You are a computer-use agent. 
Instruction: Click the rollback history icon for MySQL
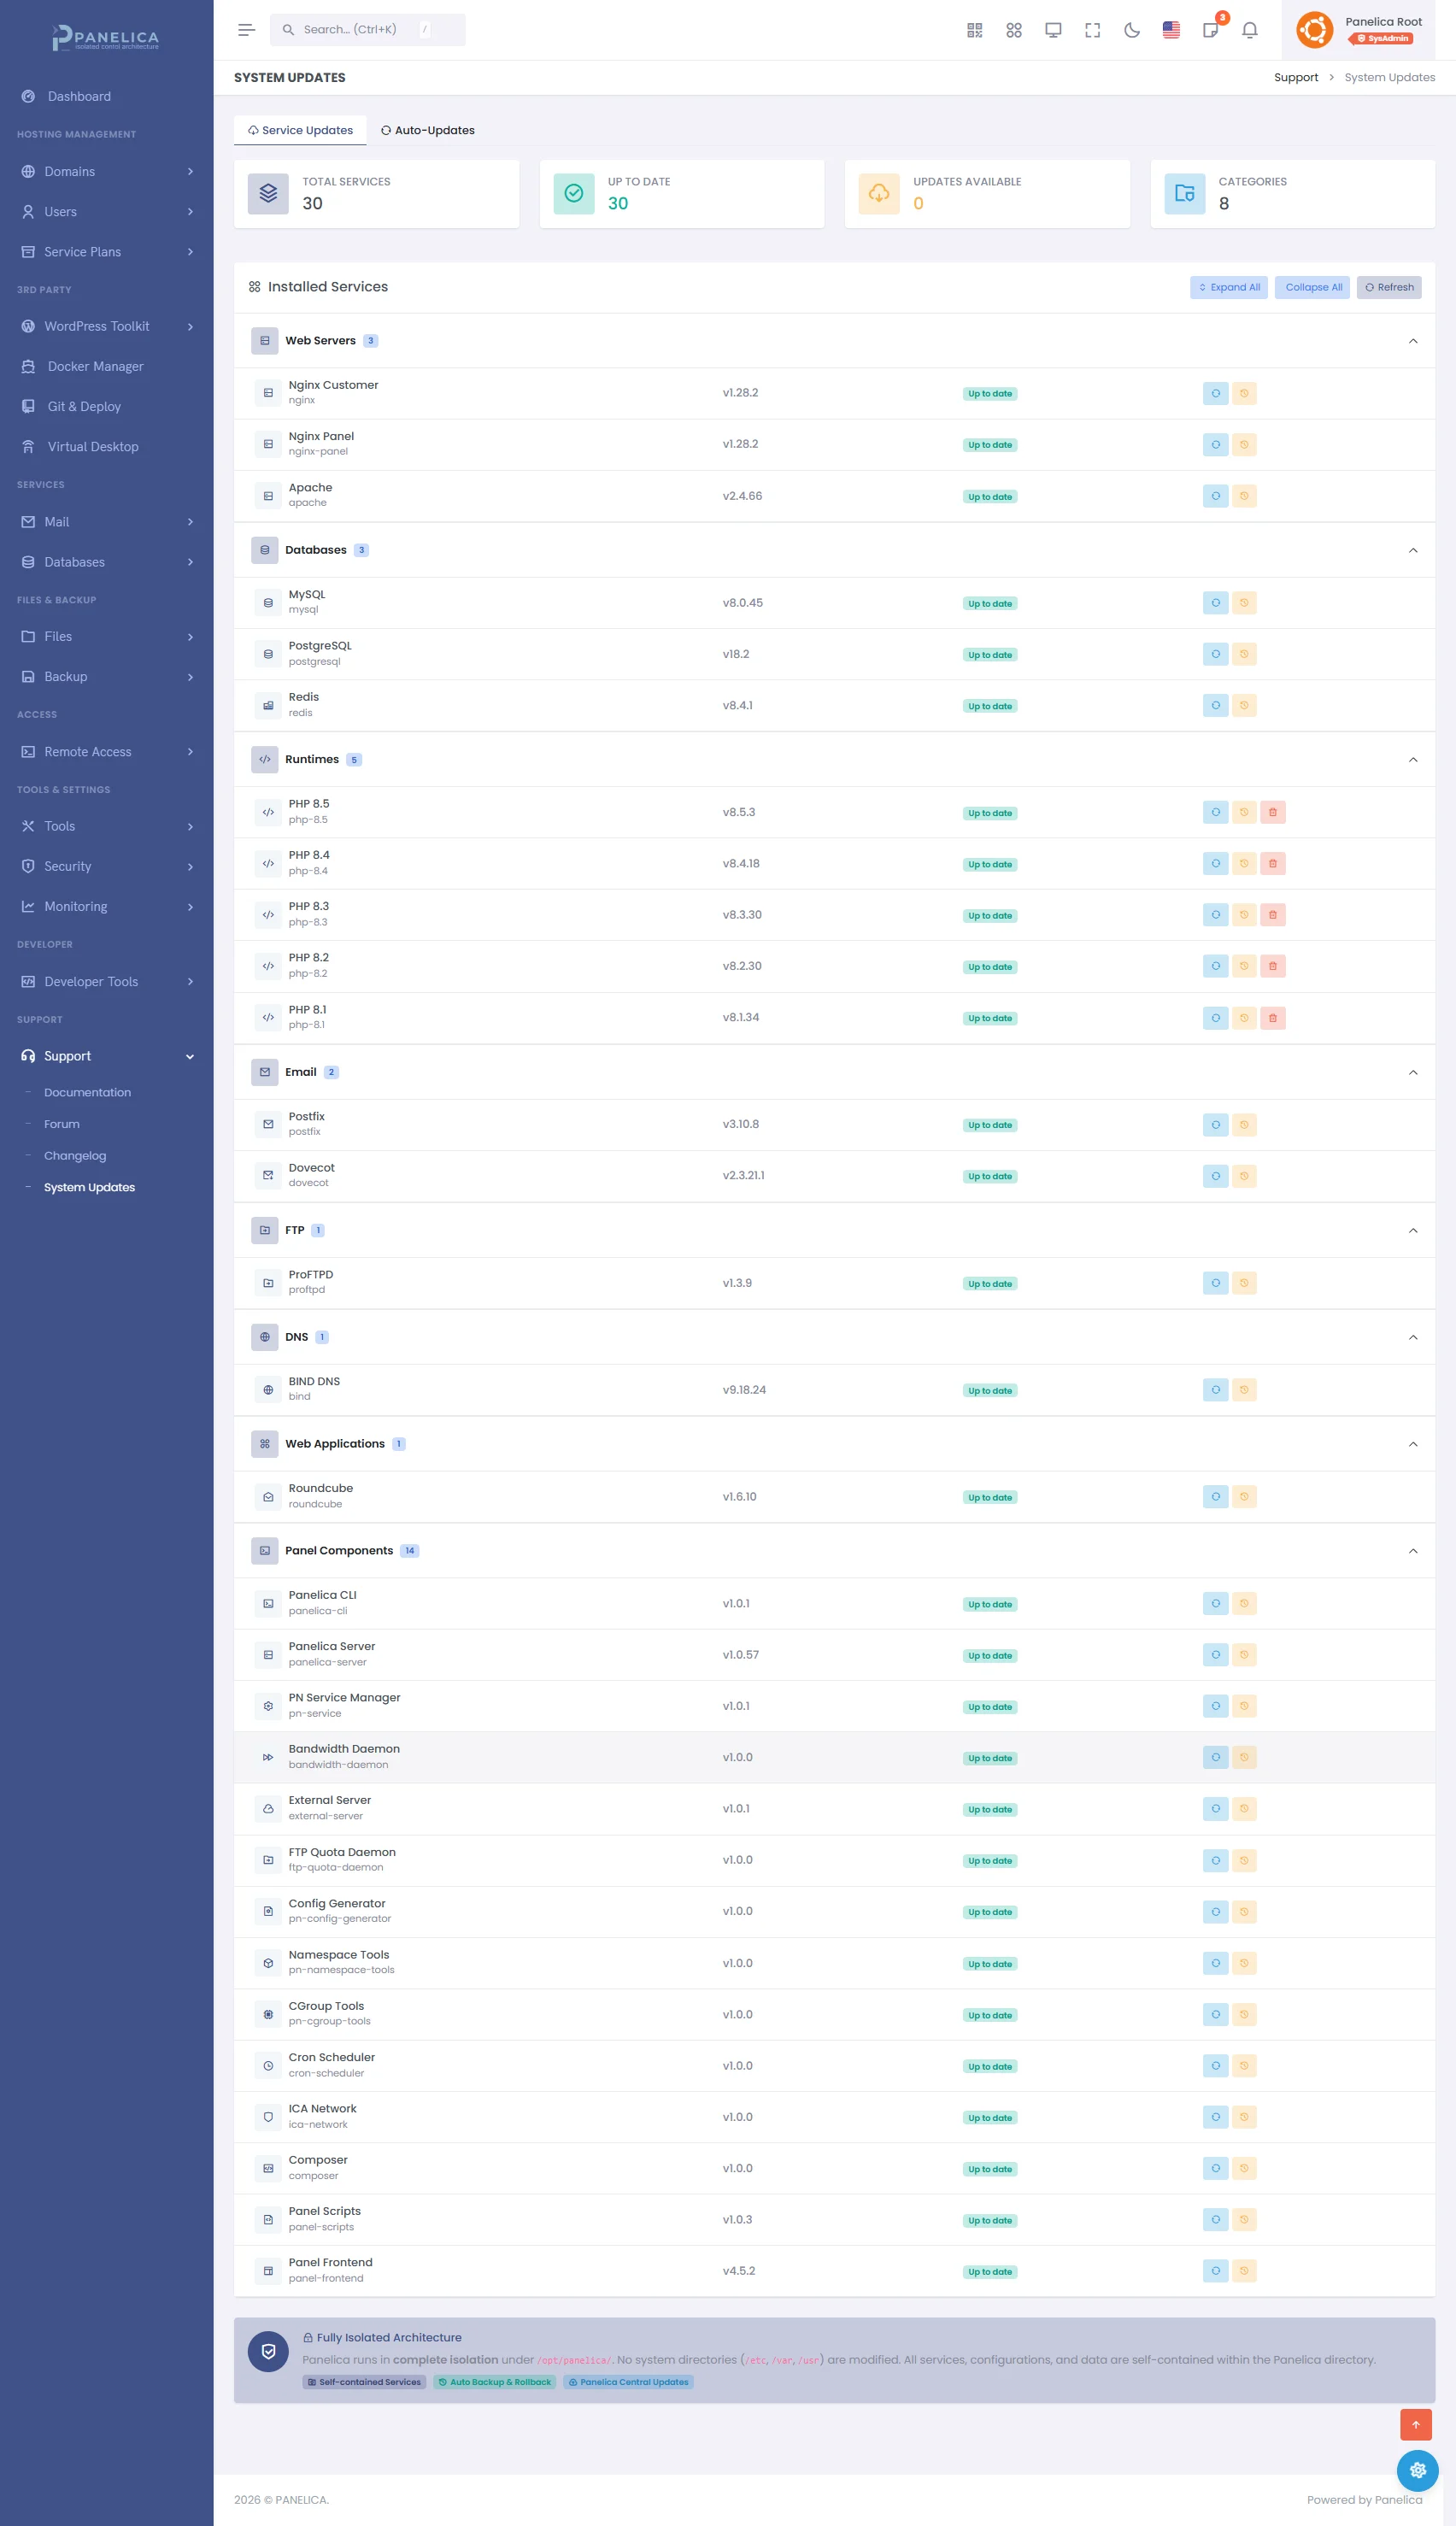pos(1244,603)
